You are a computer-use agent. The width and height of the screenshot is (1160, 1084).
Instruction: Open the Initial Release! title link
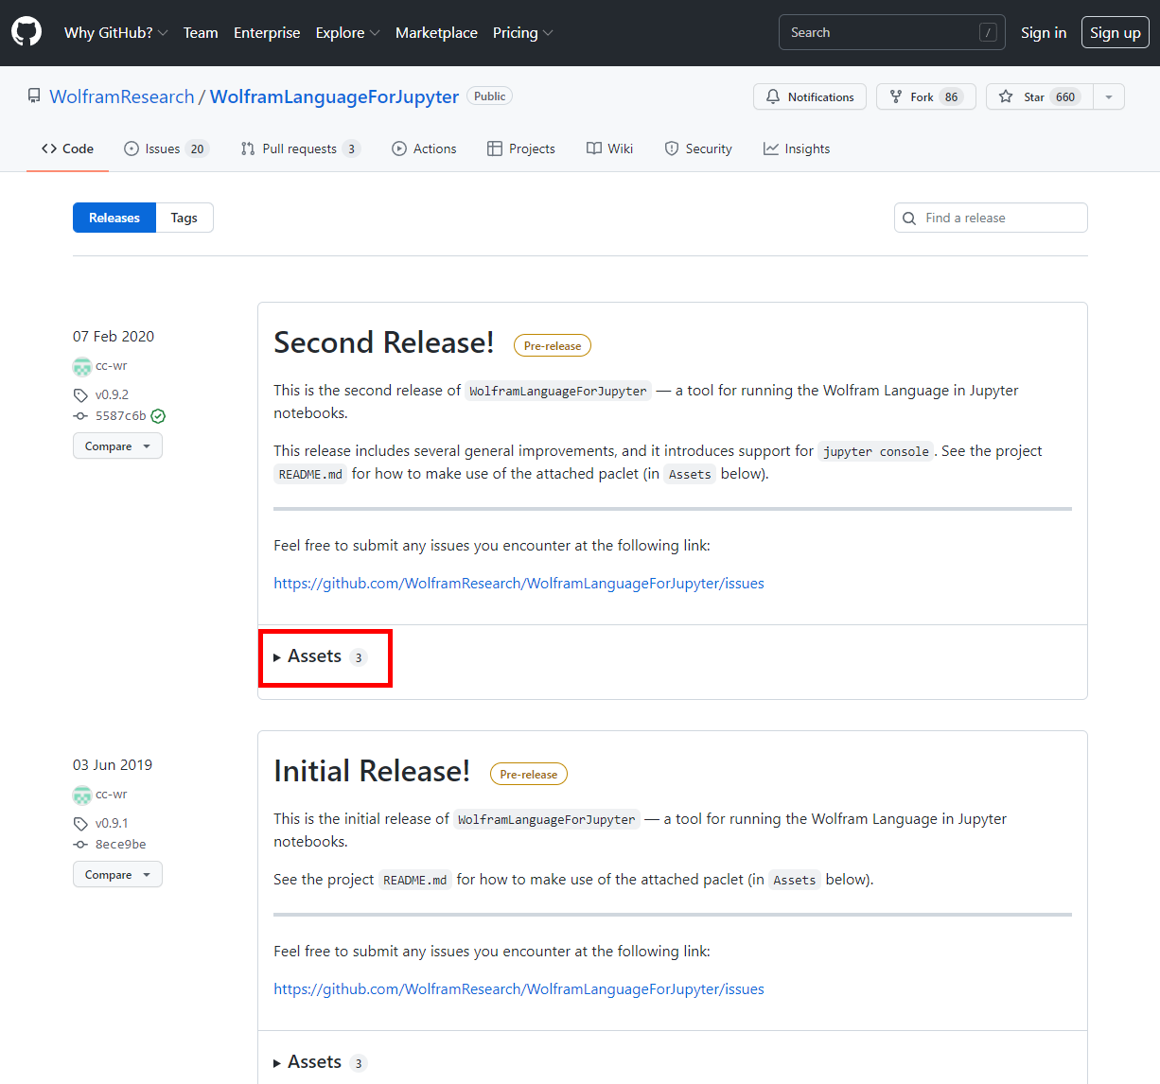(x=372, y=771)
